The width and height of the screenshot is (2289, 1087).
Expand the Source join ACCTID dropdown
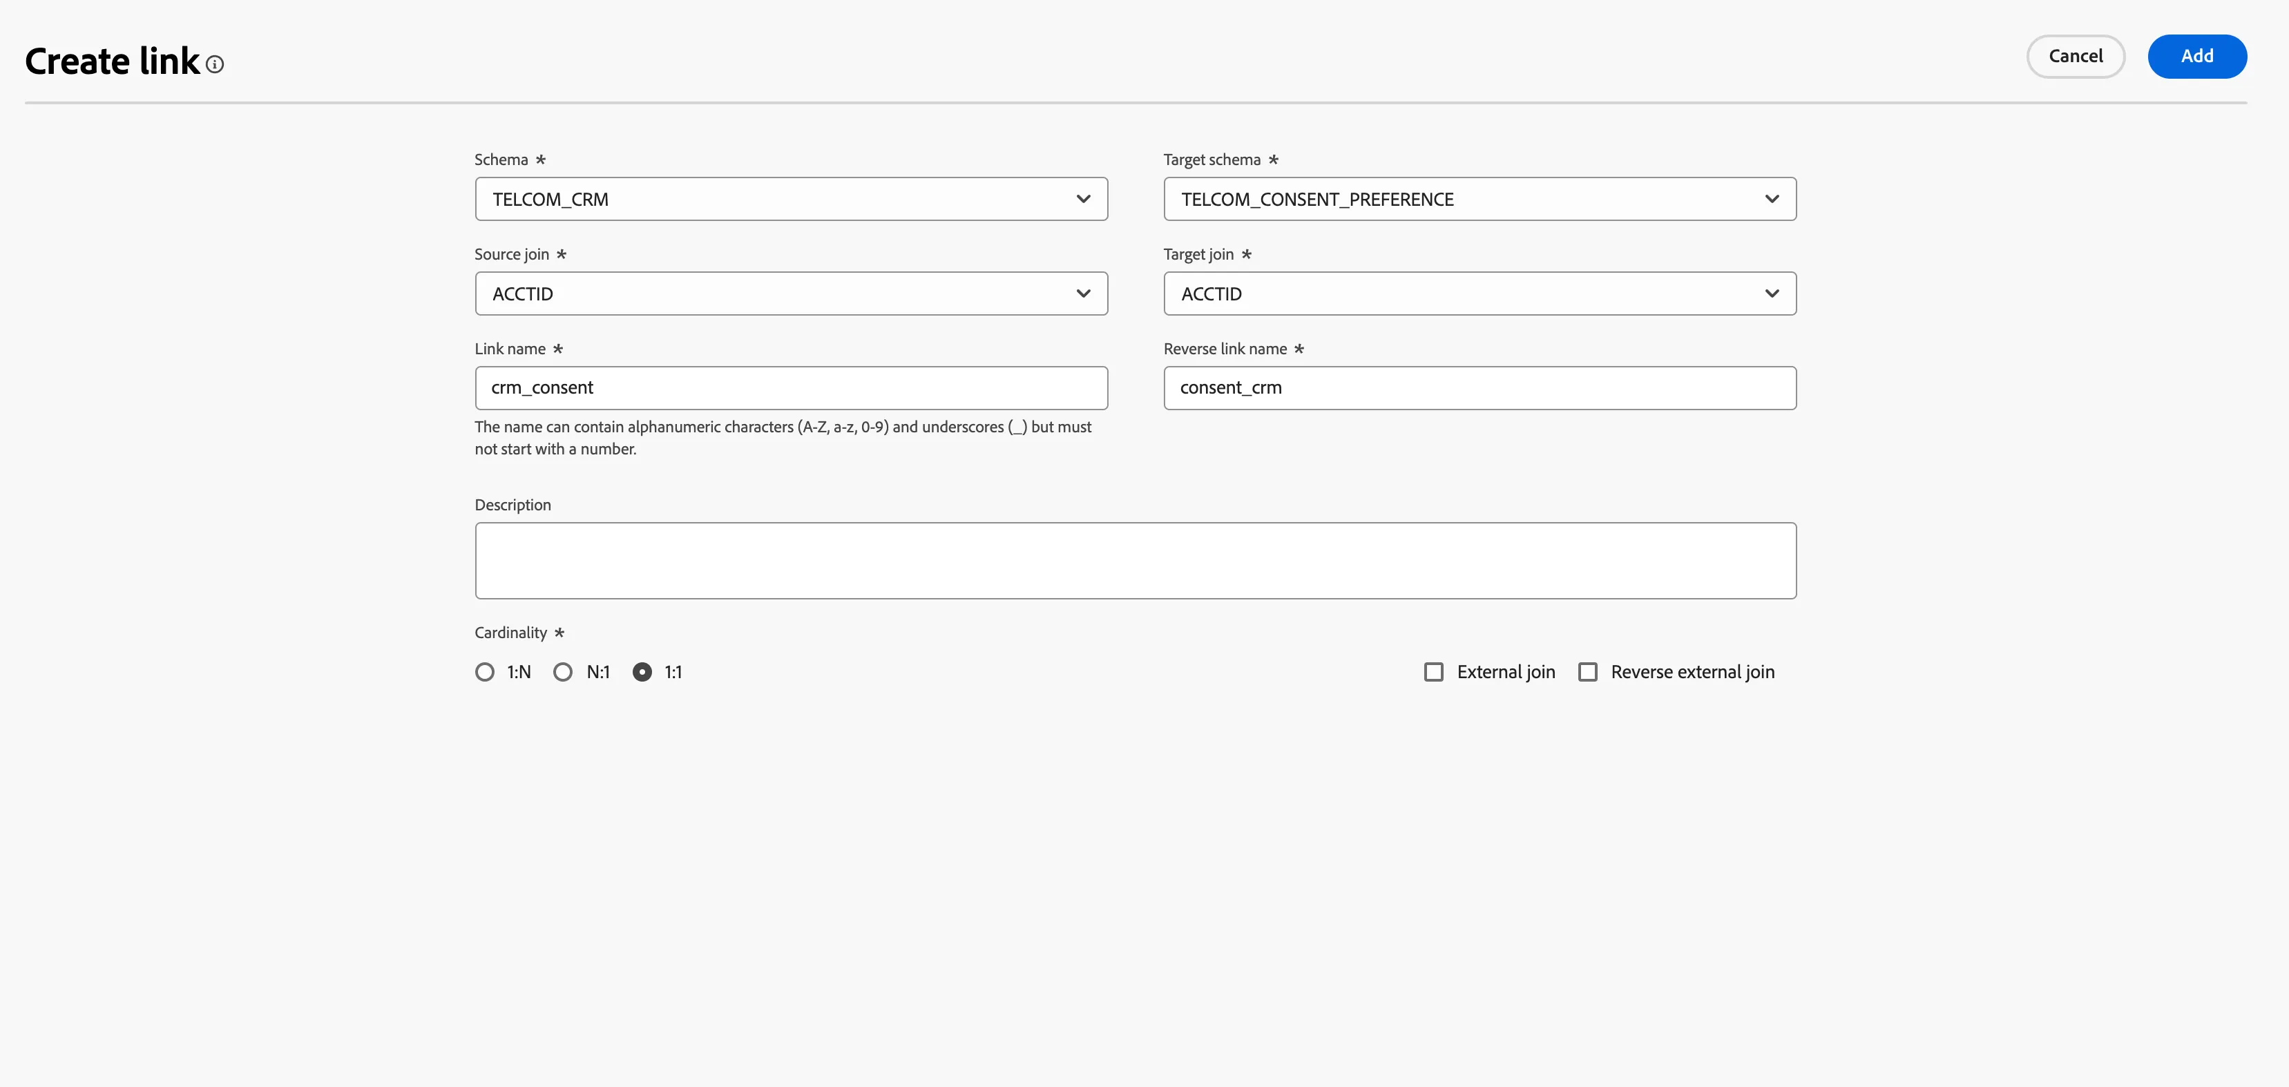(x=791, y=294)
